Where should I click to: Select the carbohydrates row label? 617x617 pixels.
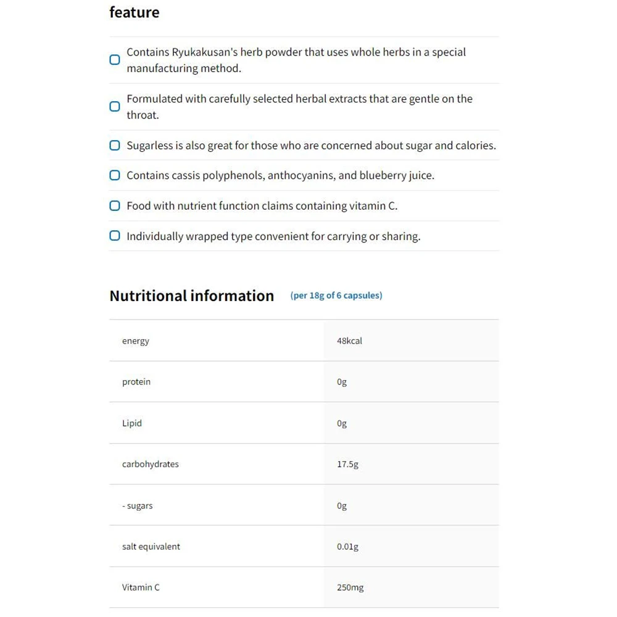151,464
